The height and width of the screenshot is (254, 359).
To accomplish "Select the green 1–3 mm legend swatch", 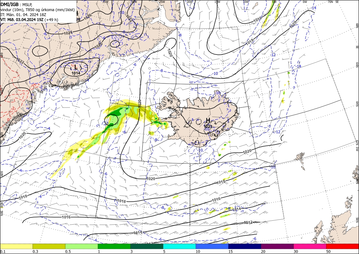I will tap(114, 246).
